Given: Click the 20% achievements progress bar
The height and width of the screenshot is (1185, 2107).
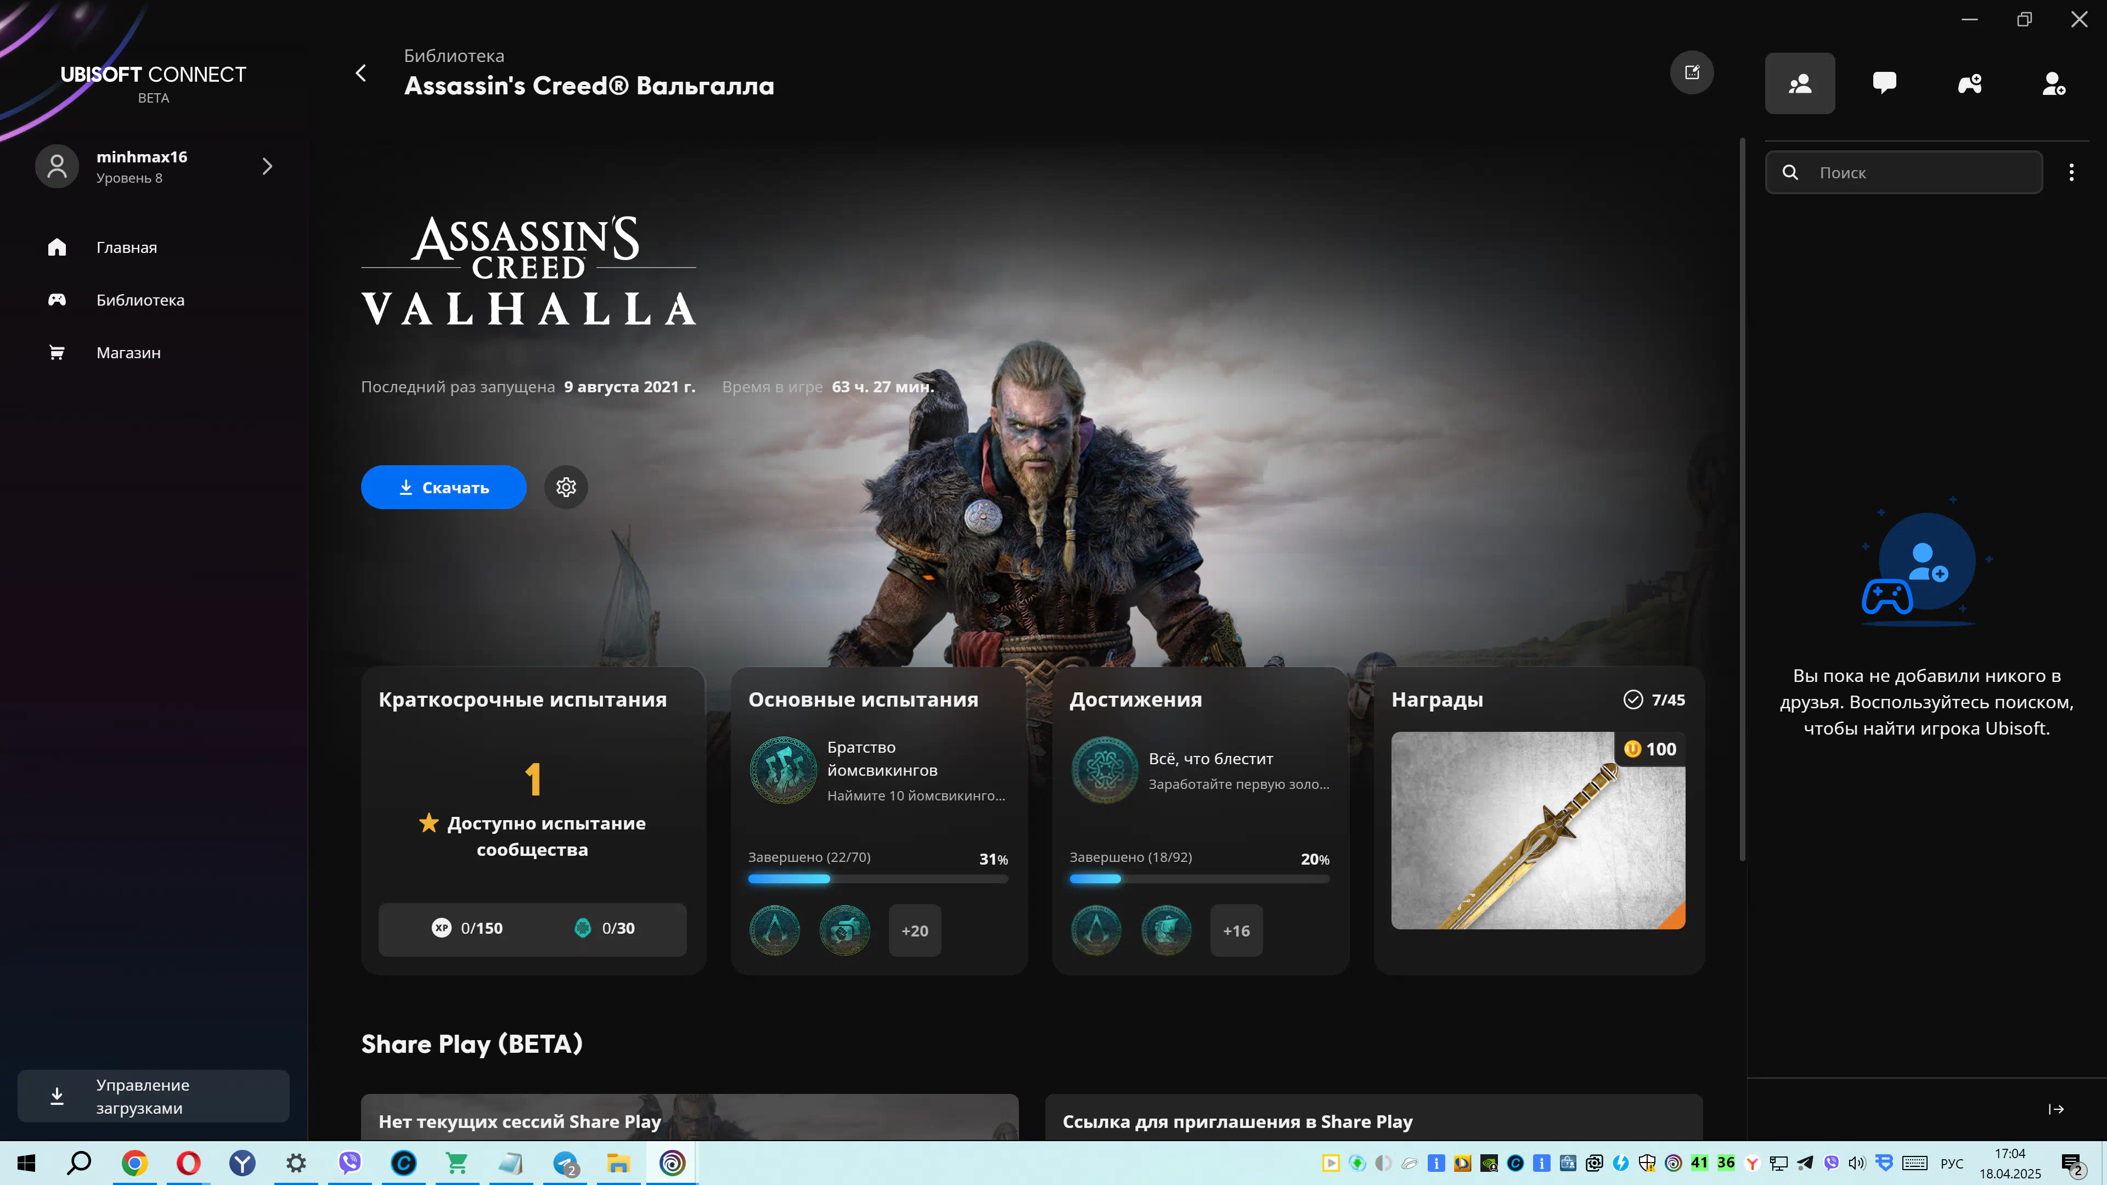Looking at the screenshot, I should click(x=1199, y=879).
